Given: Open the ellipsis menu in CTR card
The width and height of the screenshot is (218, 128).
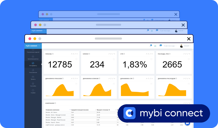Looking at the screenshot, I should 151,59.
